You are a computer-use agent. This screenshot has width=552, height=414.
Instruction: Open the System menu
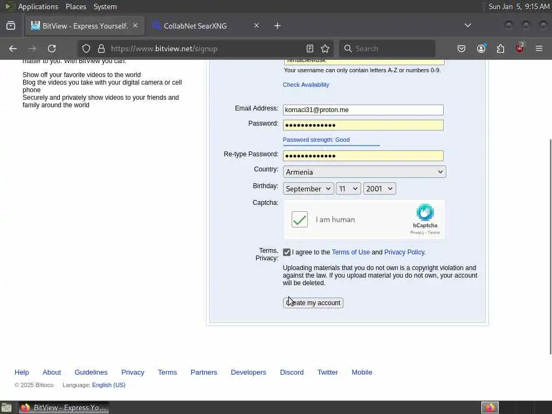tap(105, 6)
